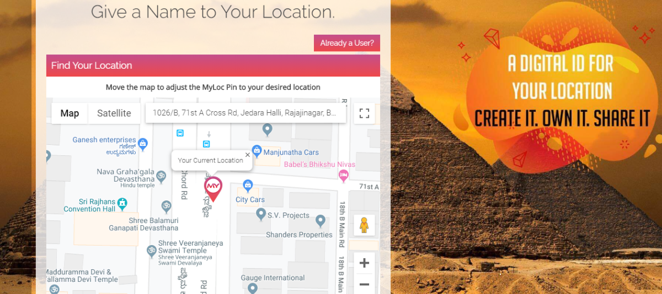Click Sri Rajhans Convention Hall marker
This screenshot has width=662, height=294.
pos(122,203)
